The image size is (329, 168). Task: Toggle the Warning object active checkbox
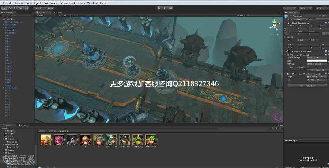click(291, 16)
